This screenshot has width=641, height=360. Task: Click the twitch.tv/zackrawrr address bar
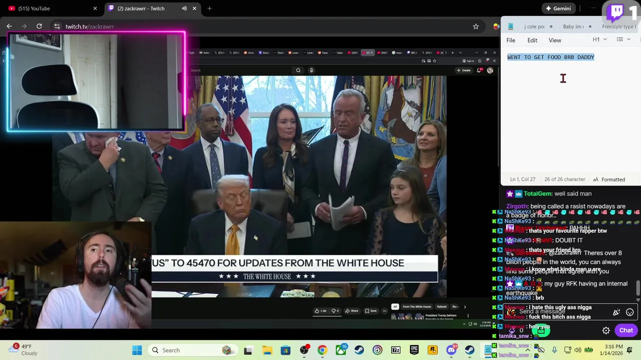265,26
